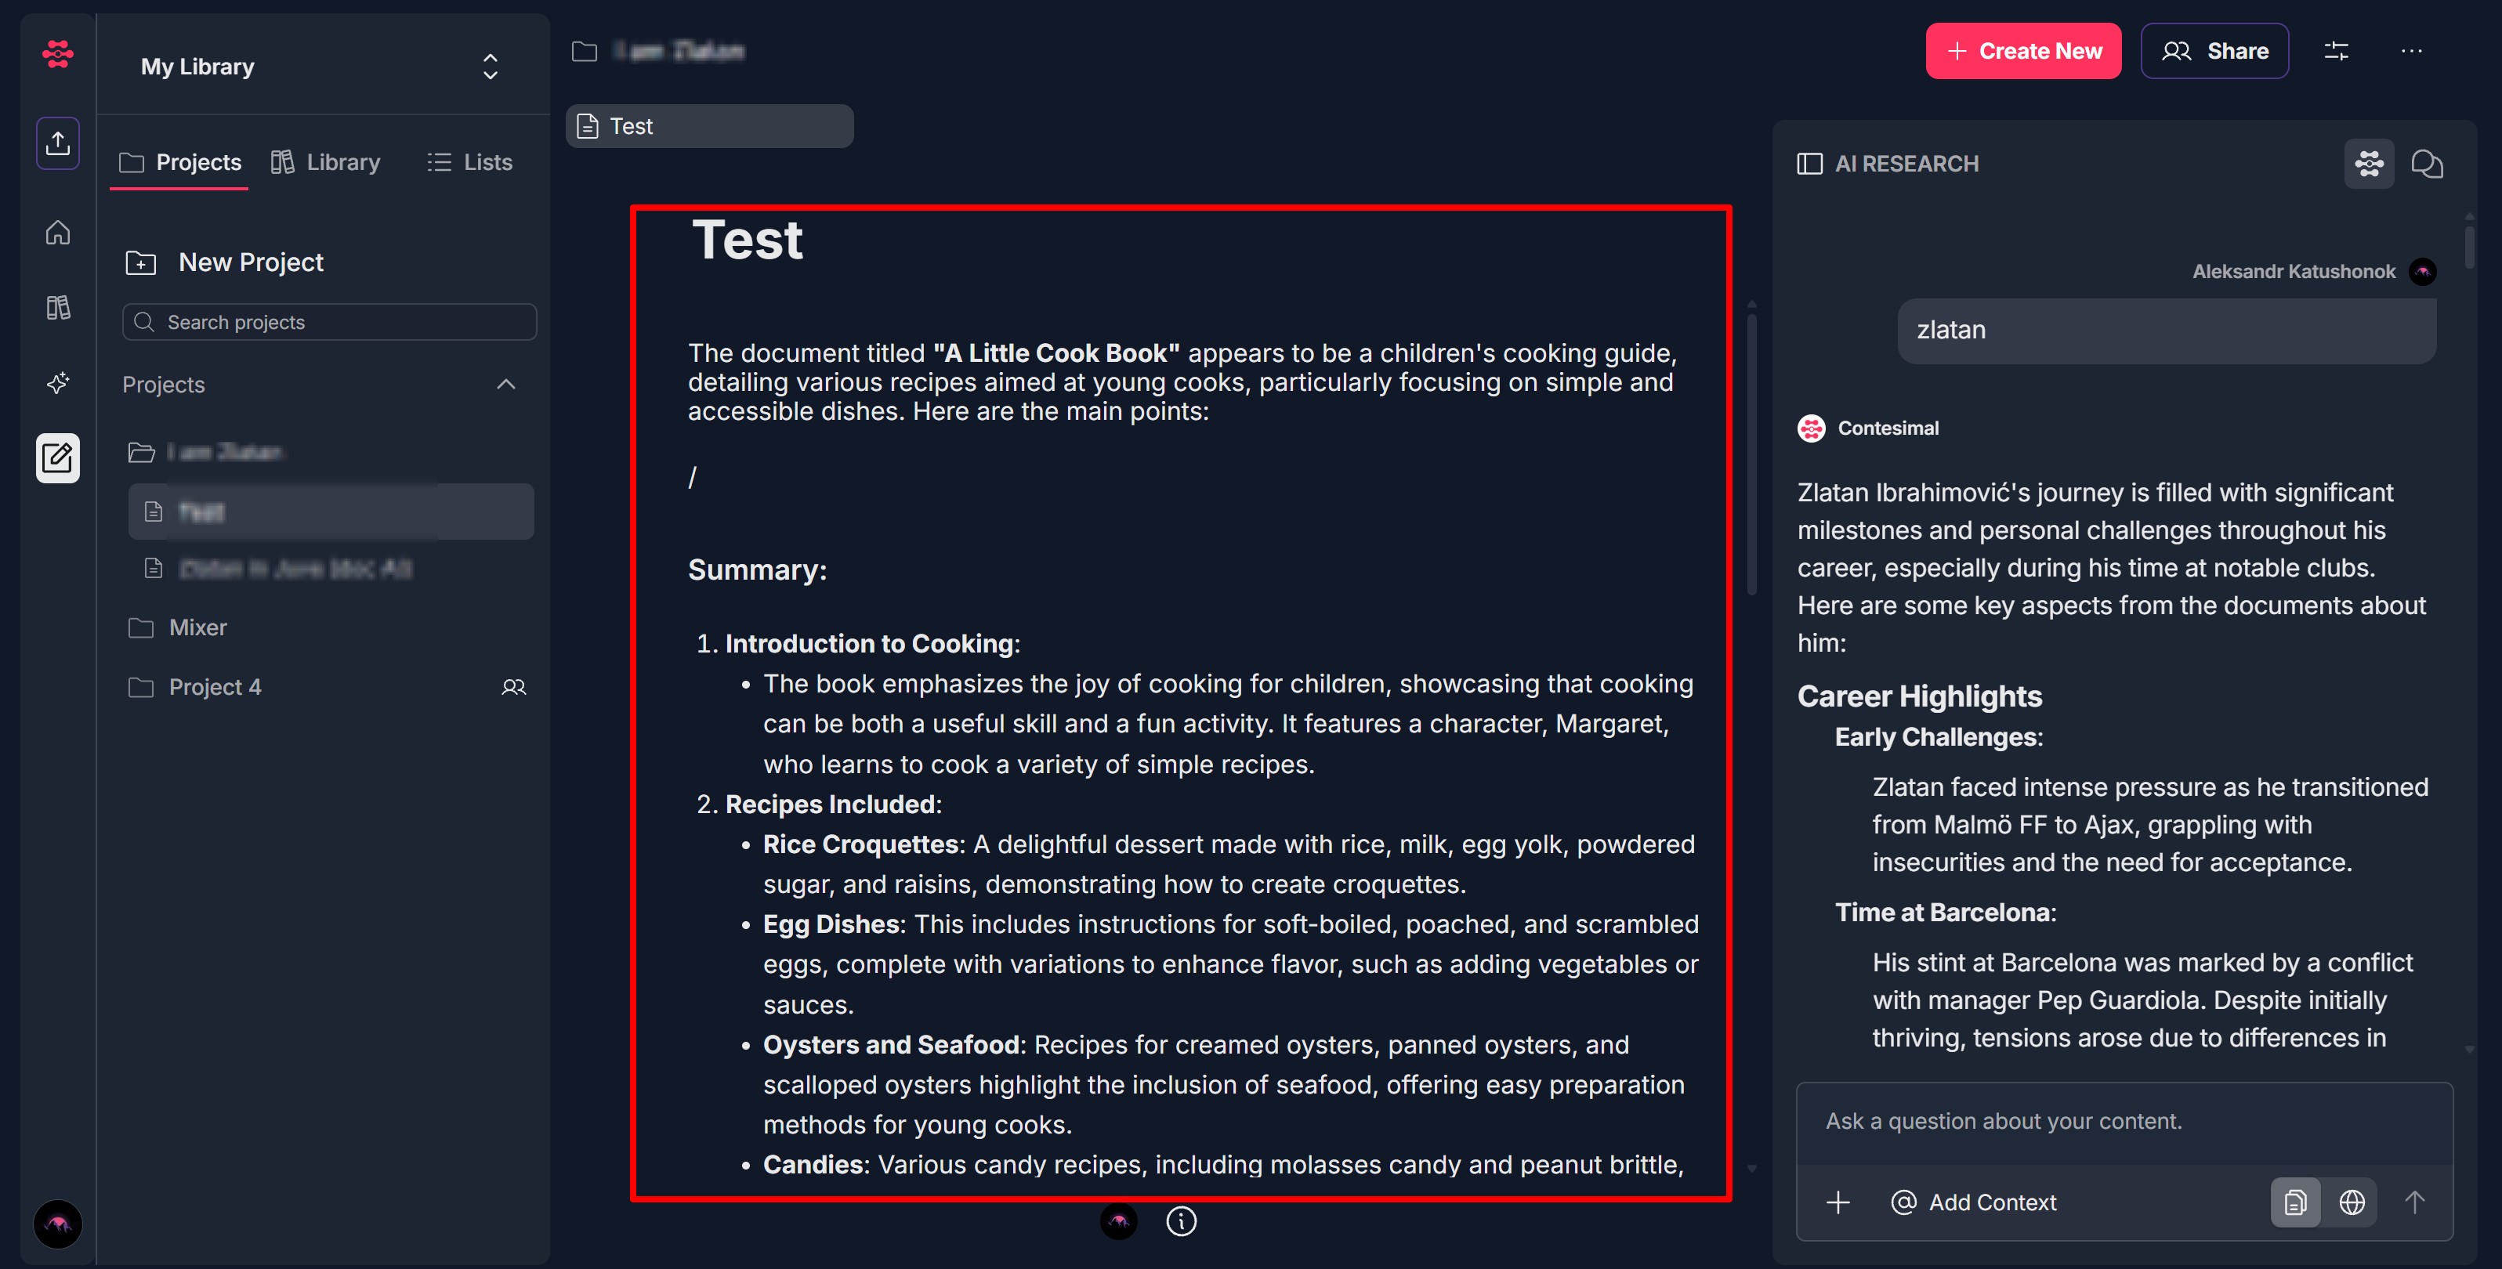Toggle the AI Research panel sidebar icon

pyautogui.click(x=1809, y=164)
